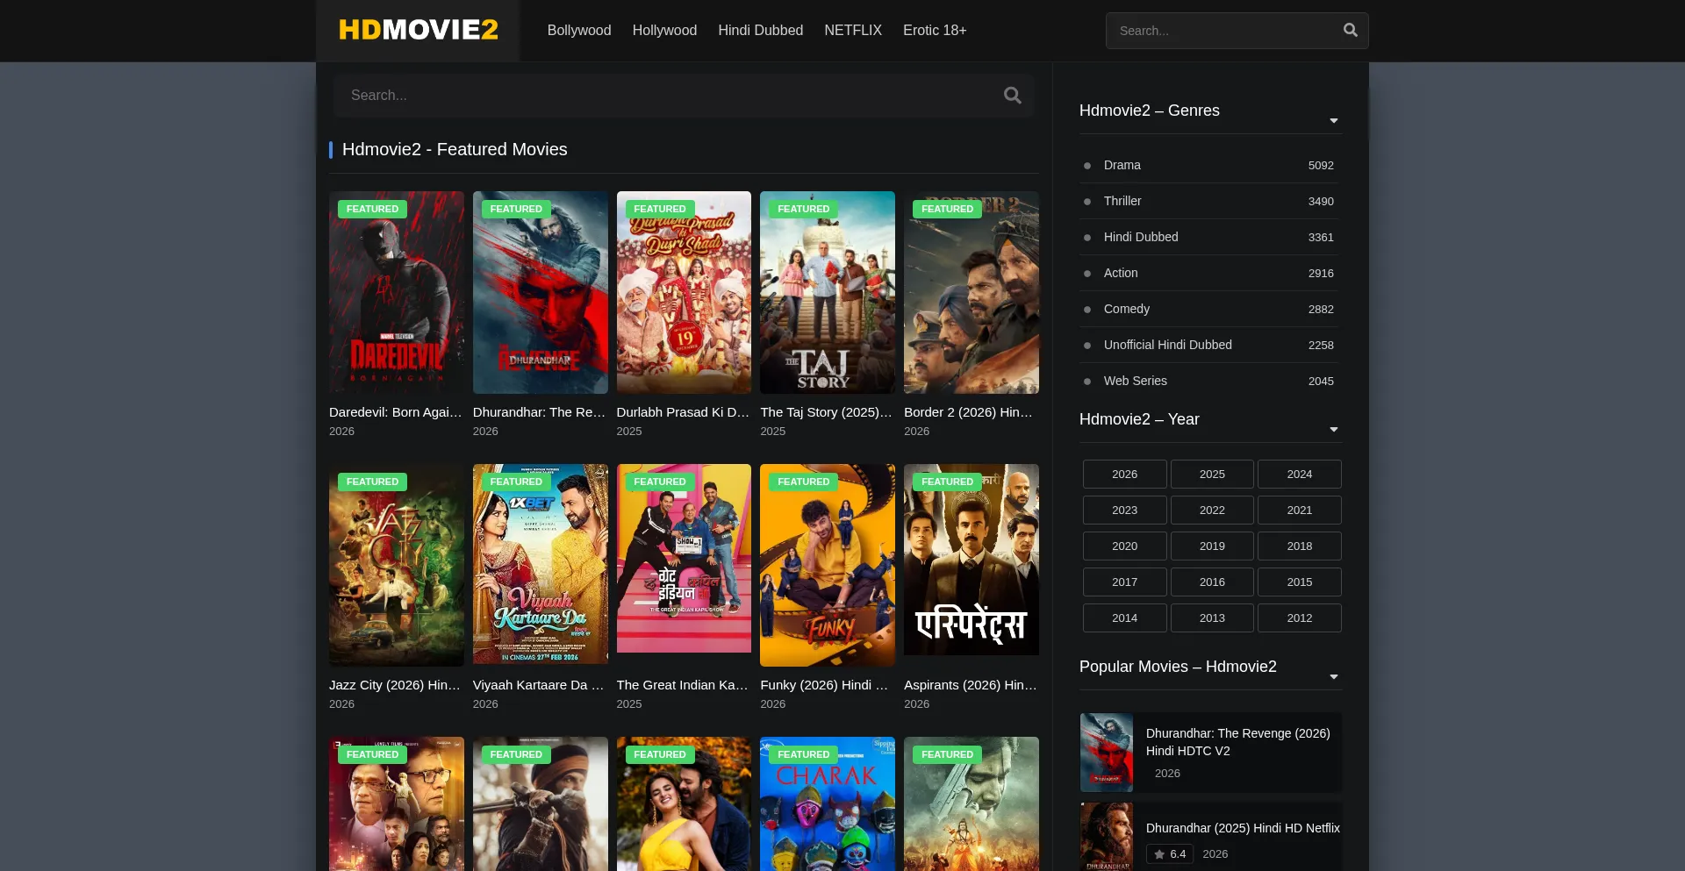Open the Bollywood menu
This screenshot has width=1685, height=871.
[579, 31]
